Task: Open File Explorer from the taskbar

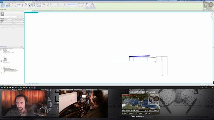Action: [x=7, y=87]
